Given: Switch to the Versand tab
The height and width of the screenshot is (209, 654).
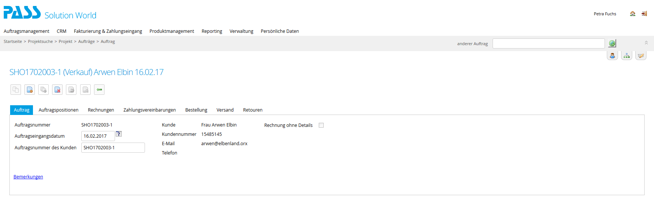Looking at the screenshot, I should click(x=225, y=110).
